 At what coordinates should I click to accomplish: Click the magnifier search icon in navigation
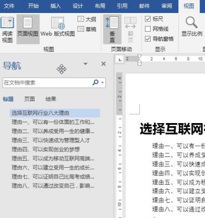pyautogui.click(x=95, y=82)
